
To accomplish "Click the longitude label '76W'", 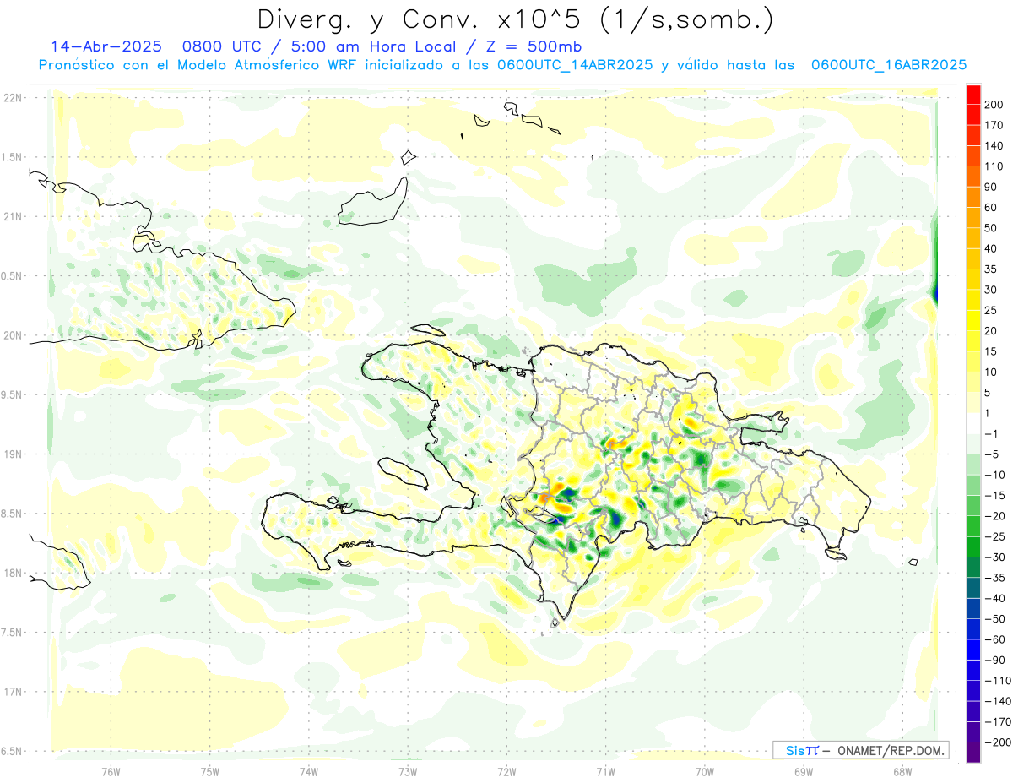I will 111,771.
